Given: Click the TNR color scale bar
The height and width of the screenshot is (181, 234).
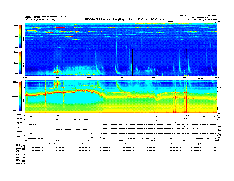Looking at the screenshot, I should (x=20, y=96).
